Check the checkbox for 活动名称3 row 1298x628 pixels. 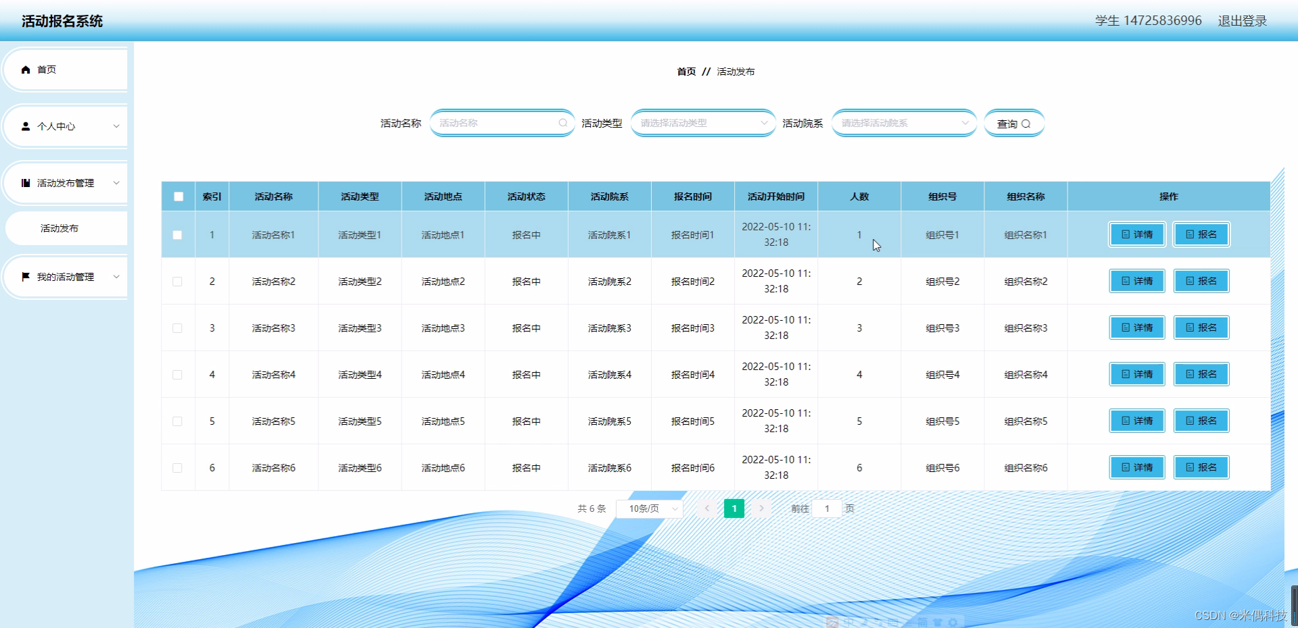click(x=178, y=328)
